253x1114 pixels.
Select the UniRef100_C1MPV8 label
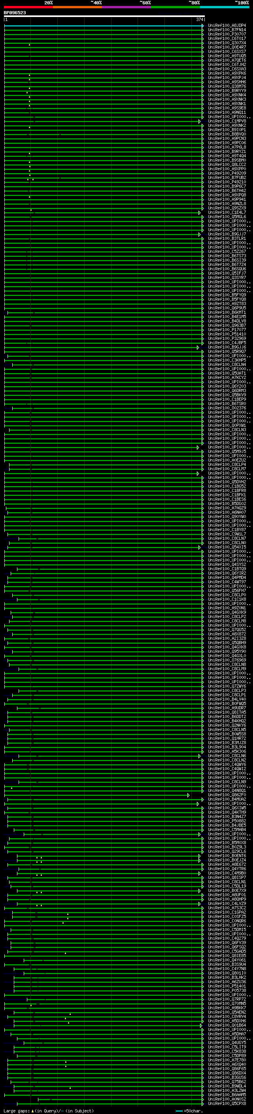pos(227,121)
